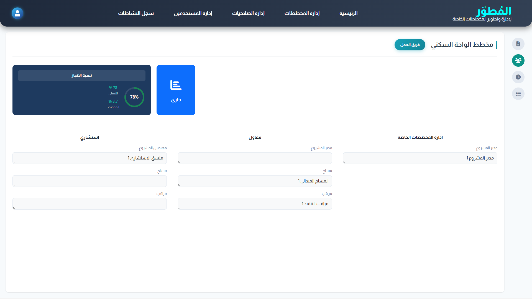Open إدارة الصلاحيات menu
This screenshot has height=299, width=532.
[x=248, y=13]
